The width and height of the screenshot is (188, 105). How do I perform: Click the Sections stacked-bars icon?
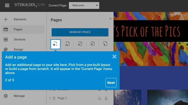click(x=6, y=39)
